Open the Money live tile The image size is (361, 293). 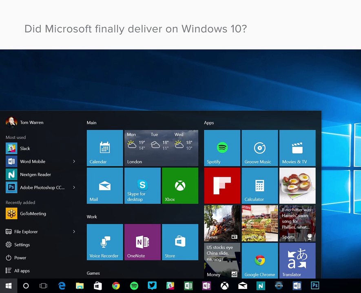222,260
